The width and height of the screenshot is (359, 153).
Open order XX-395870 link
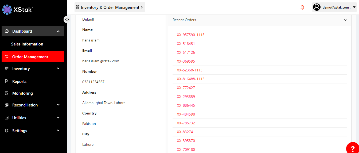coord(186,141)
